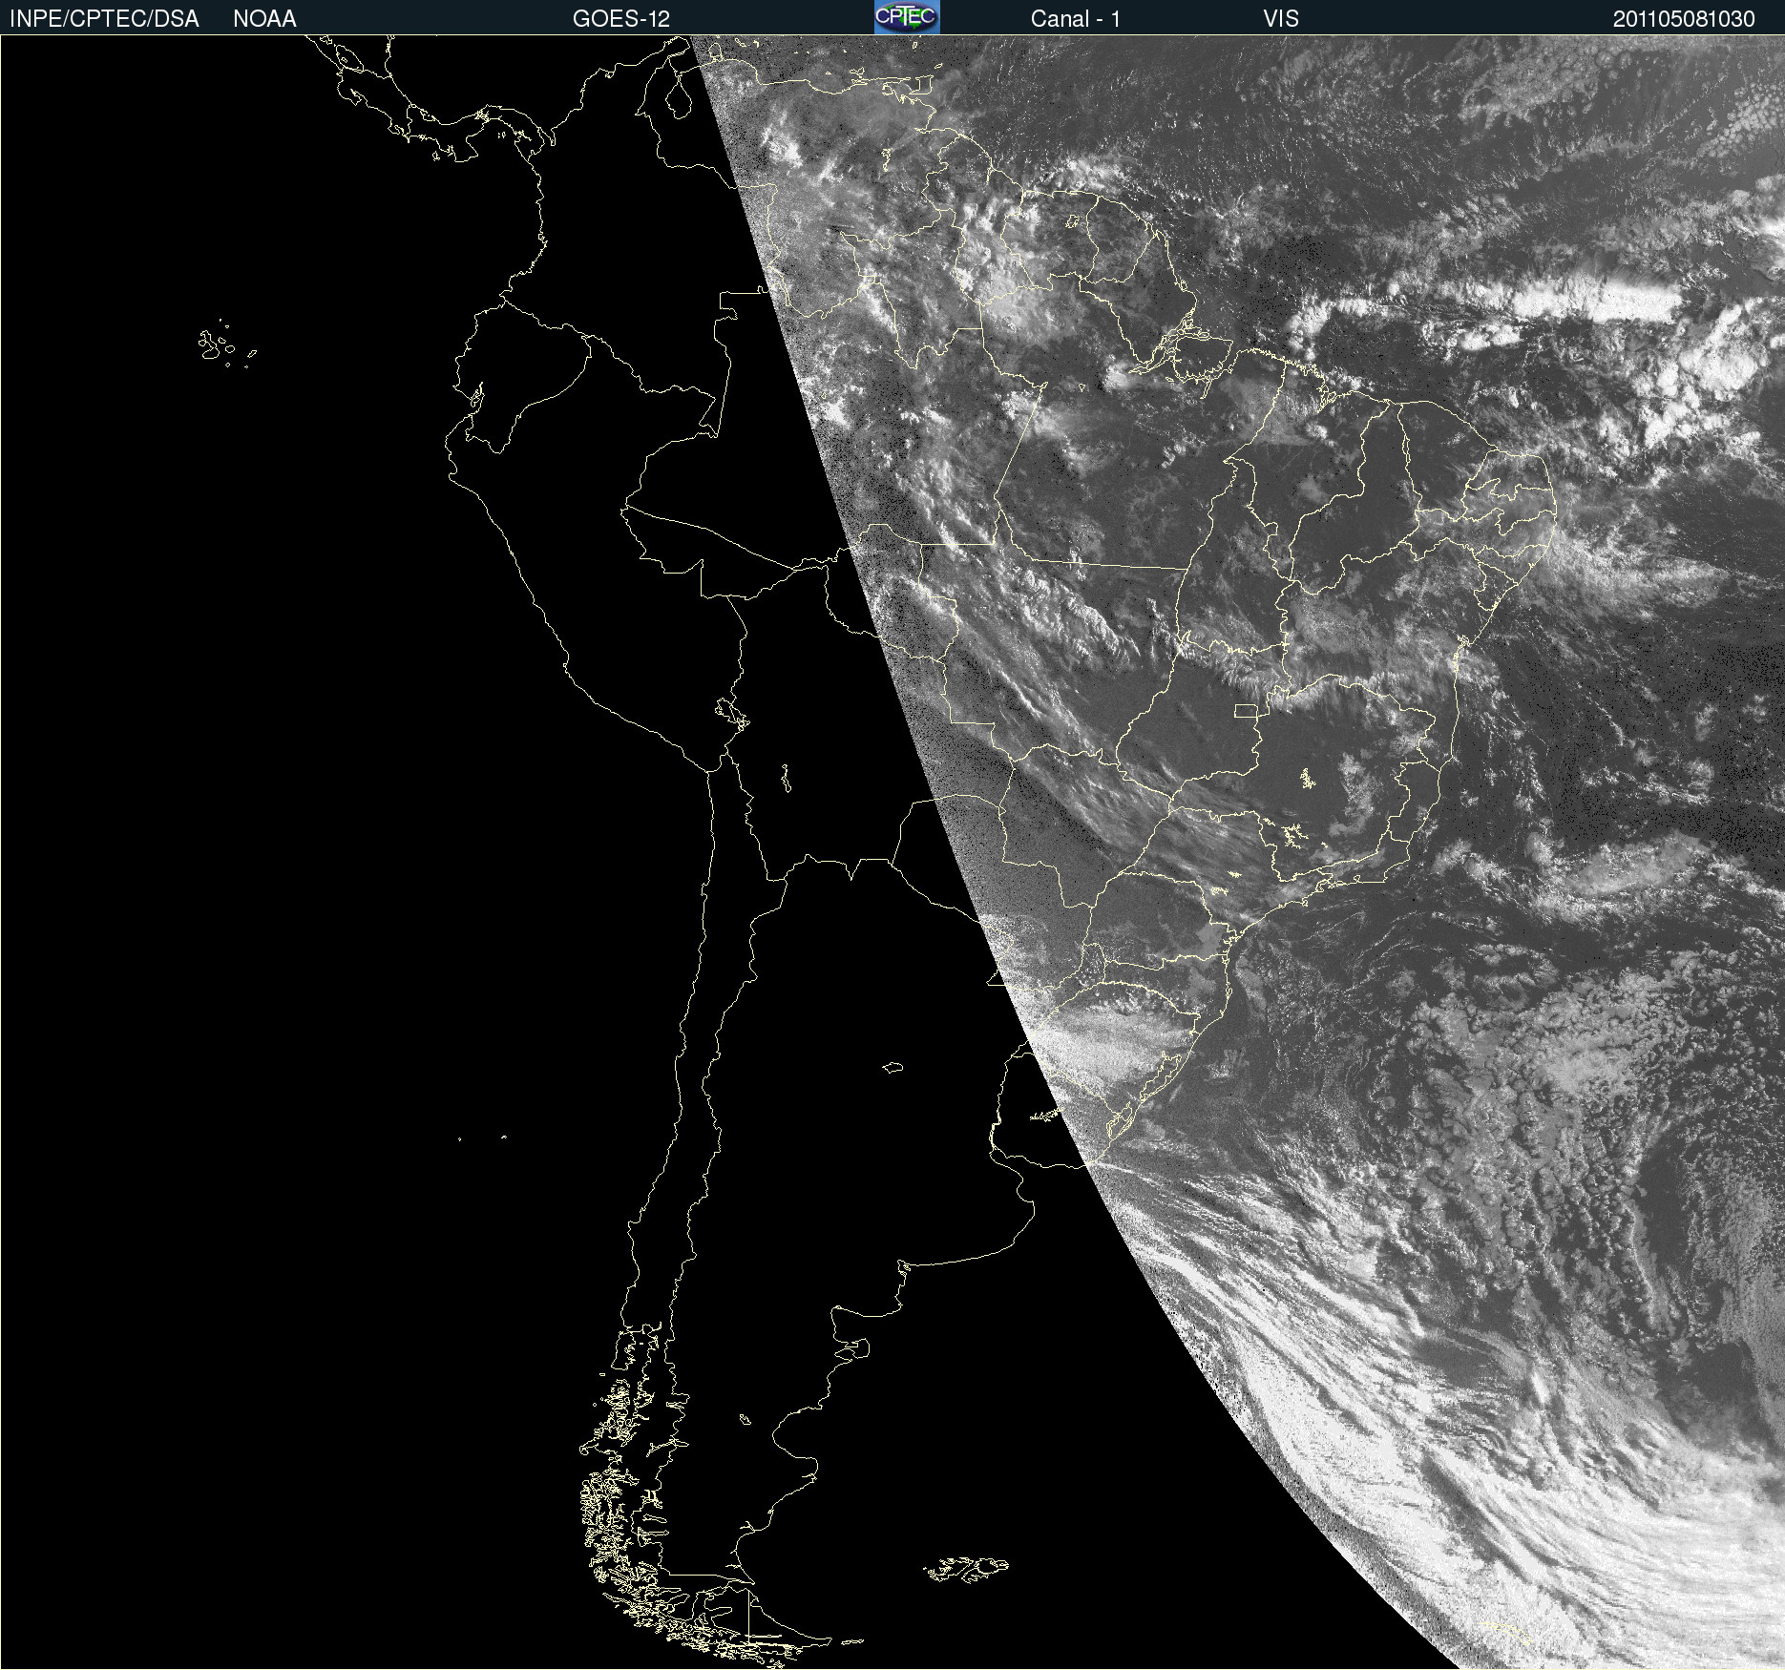Screen dimensions: 1785x1670
Task: Select the VIS channel label
Action: (1281, 19)
